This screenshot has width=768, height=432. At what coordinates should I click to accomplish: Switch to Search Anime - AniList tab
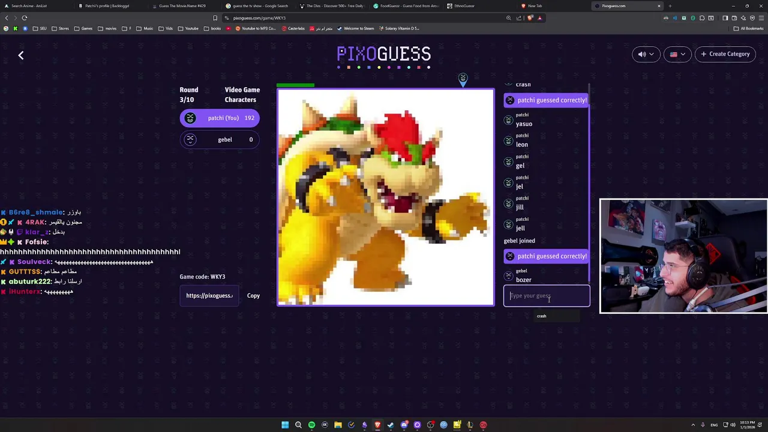[37, 6]
